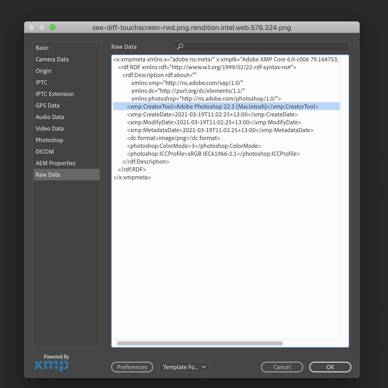Click the rdf:Description rdf:about line
This screenshot has height=388, width=388.
159,75
